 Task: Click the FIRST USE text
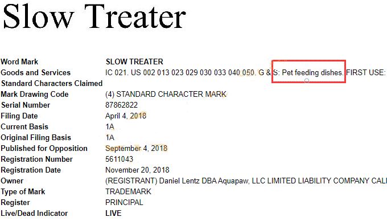pos(366,72)
